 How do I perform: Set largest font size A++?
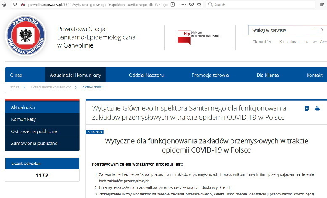click(323, 42)
